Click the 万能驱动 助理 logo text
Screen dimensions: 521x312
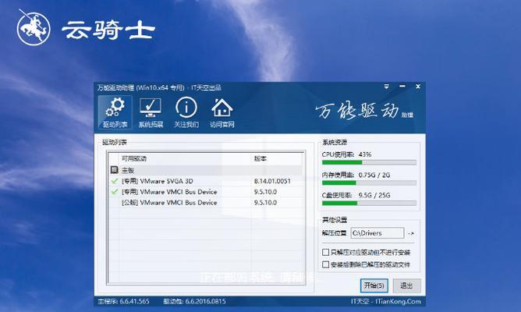tap(364, 111)
